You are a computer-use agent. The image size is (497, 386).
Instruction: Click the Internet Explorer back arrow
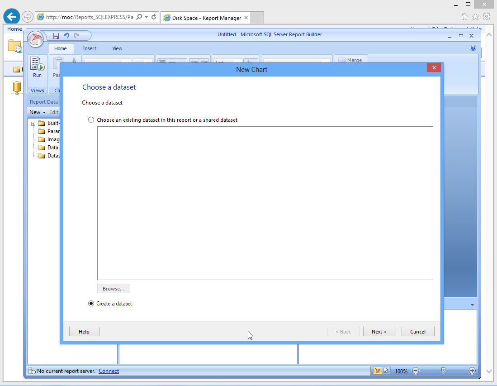tap(12, 17)
